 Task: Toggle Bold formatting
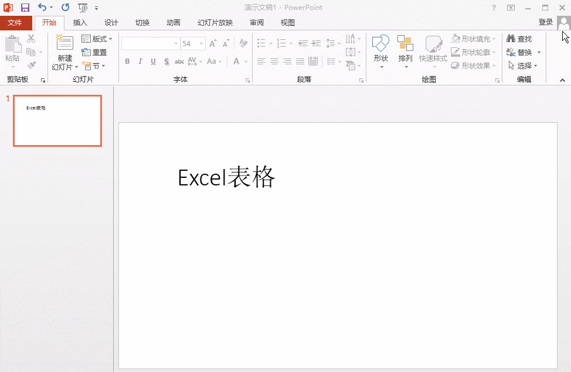pos(127,61)
